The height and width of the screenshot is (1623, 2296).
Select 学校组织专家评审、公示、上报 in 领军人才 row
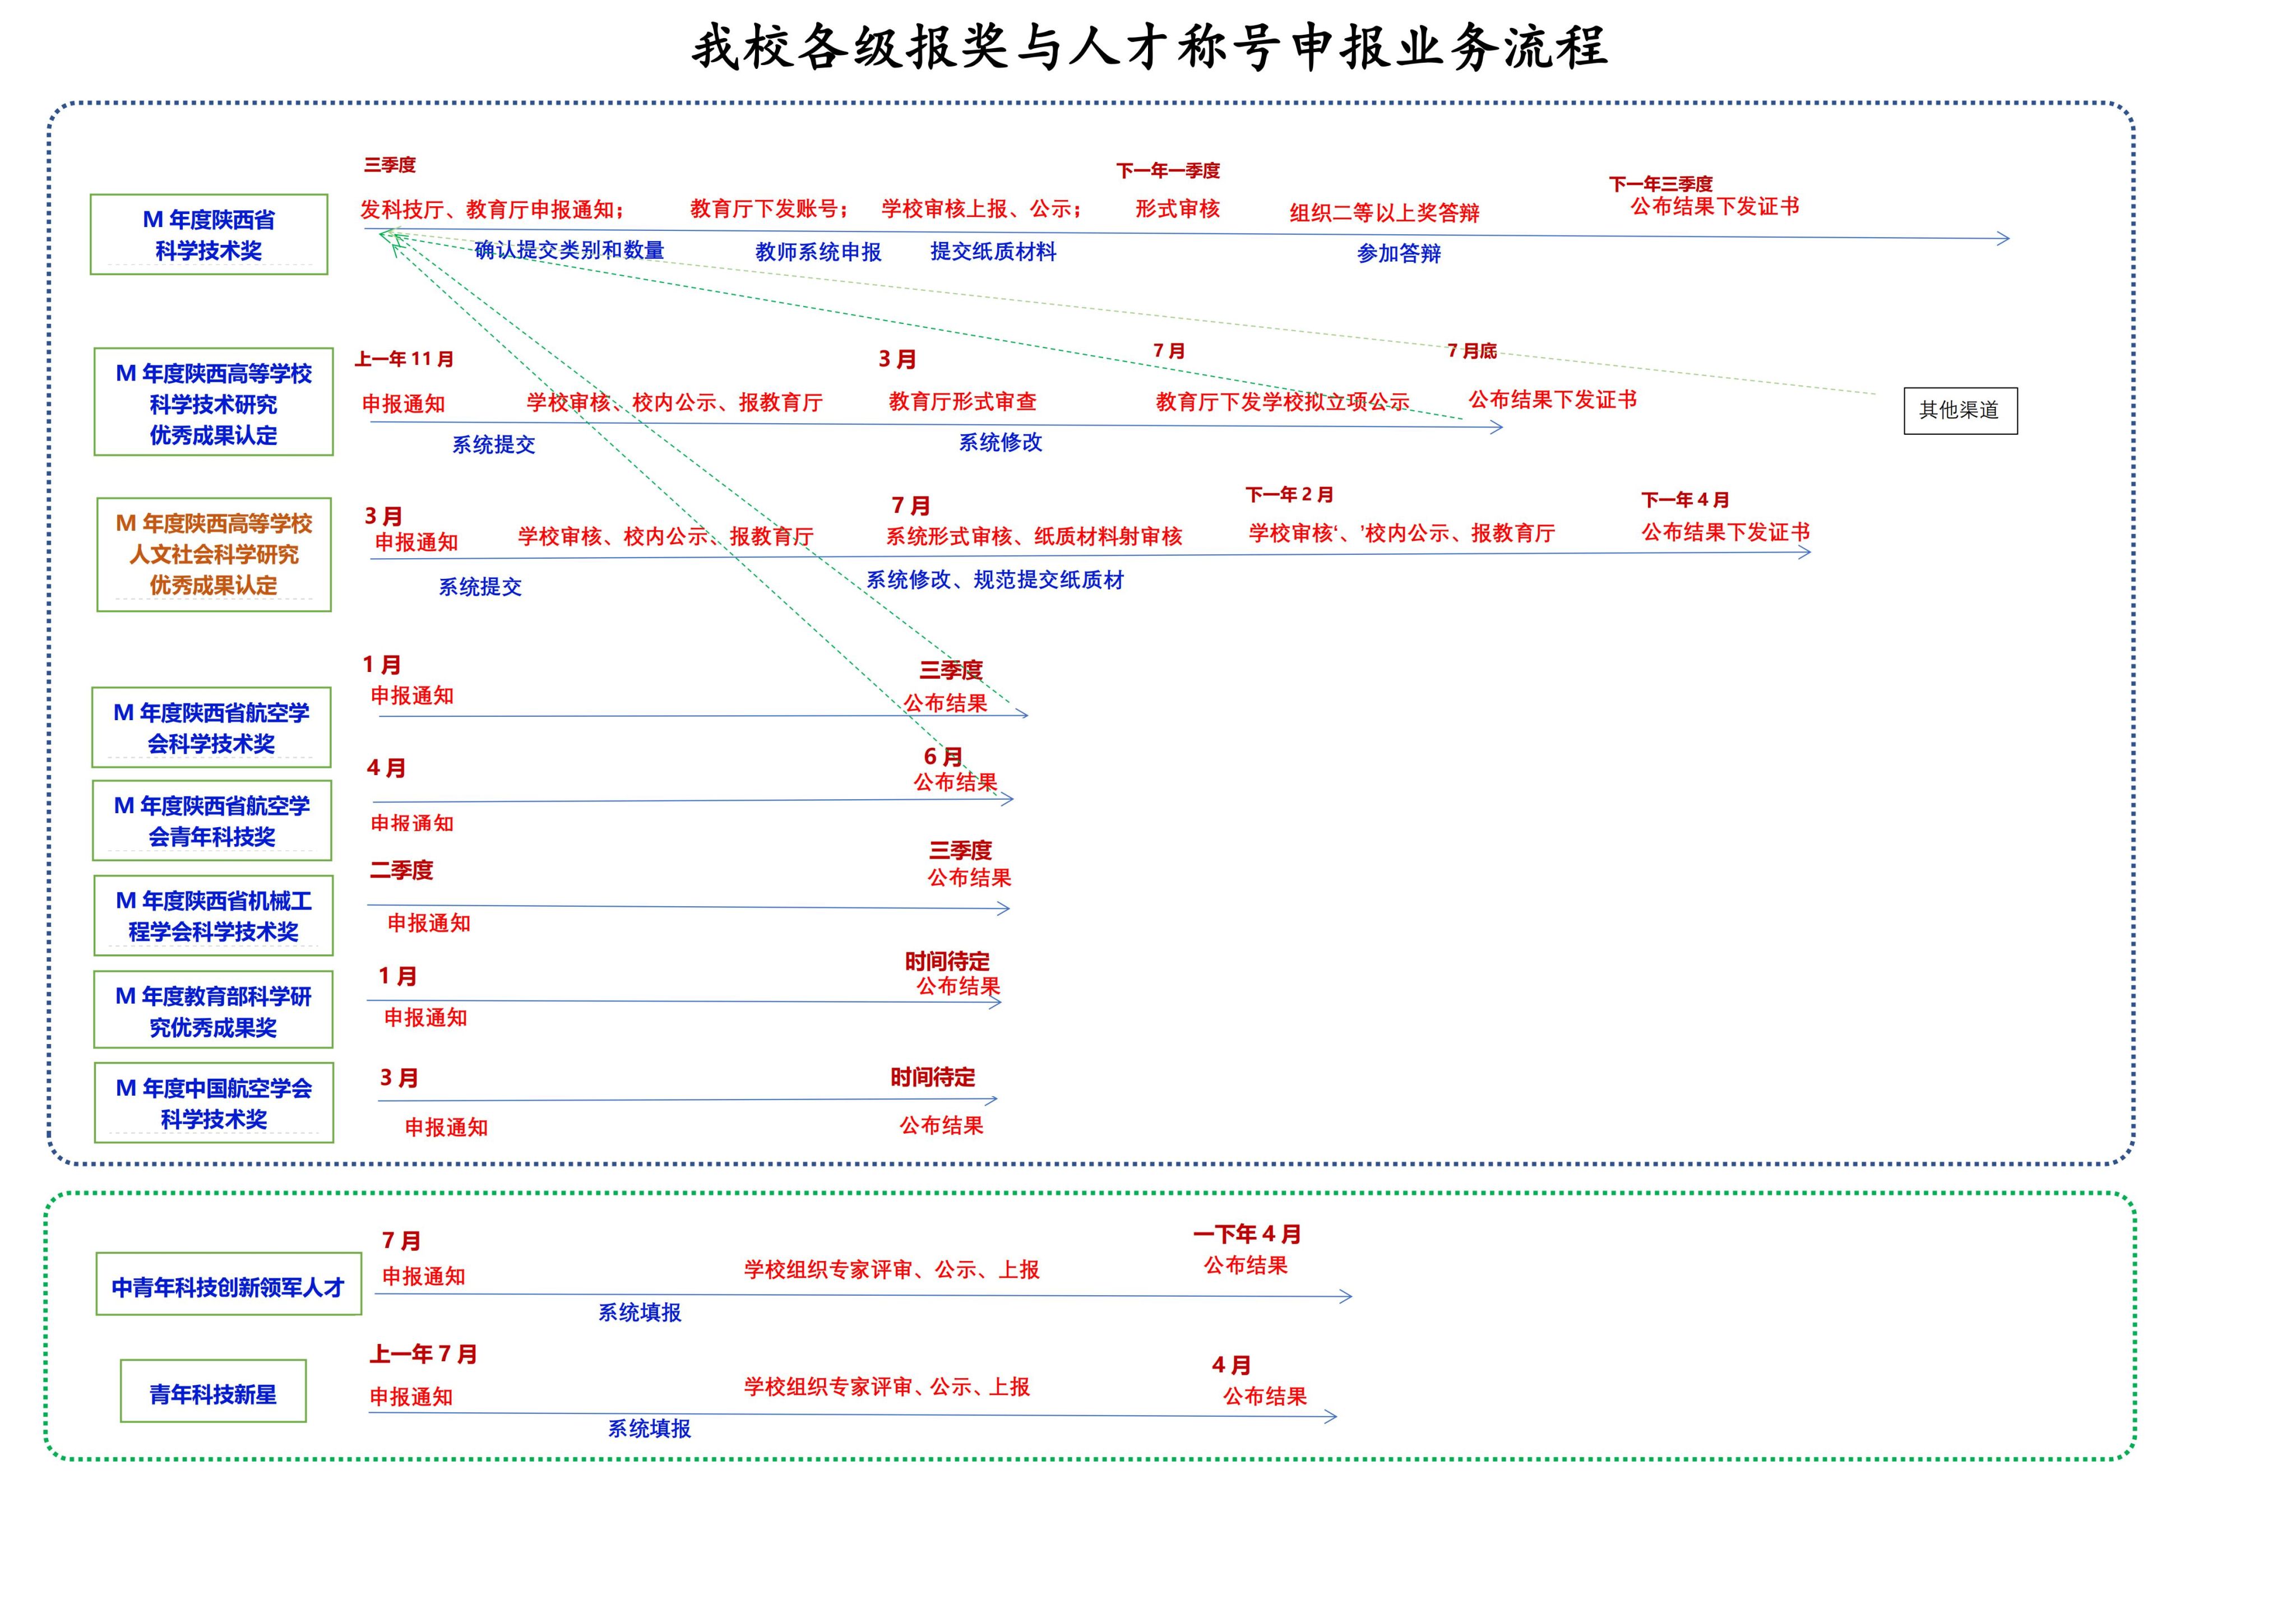(892, 1269)
